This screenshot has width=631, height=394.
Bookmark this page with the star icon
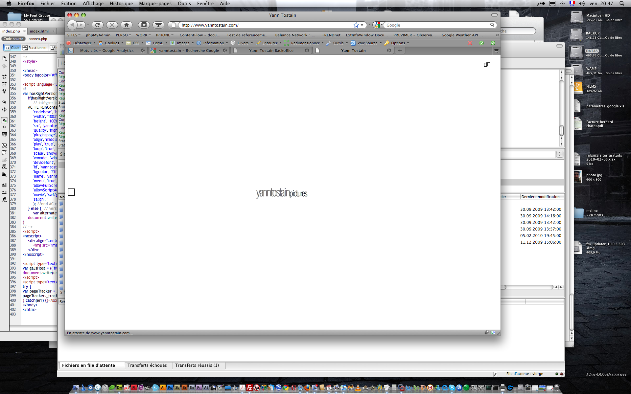coord(356,25)
